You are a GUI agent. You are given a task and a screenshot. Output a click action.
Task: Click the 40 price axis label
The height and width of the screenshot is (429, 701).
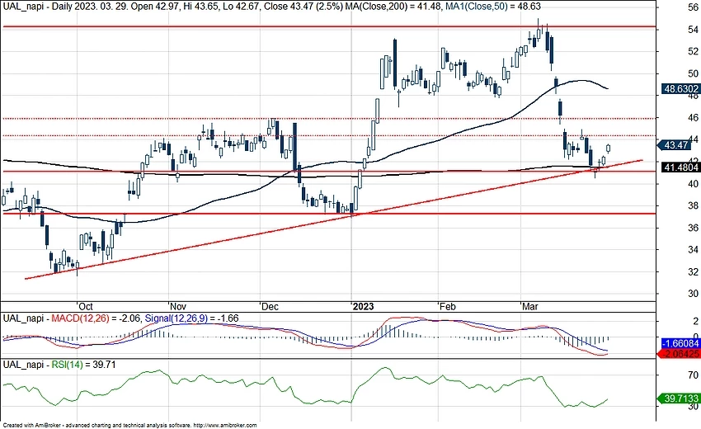693,184
